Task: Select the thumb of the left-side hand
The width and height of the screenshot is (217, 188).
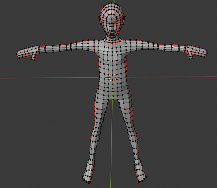Action: click(33, 57)
